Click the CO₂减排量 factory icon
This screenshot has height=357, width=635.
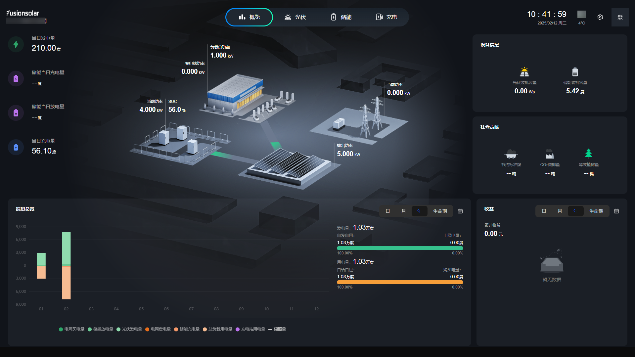(x=550, y=154)
